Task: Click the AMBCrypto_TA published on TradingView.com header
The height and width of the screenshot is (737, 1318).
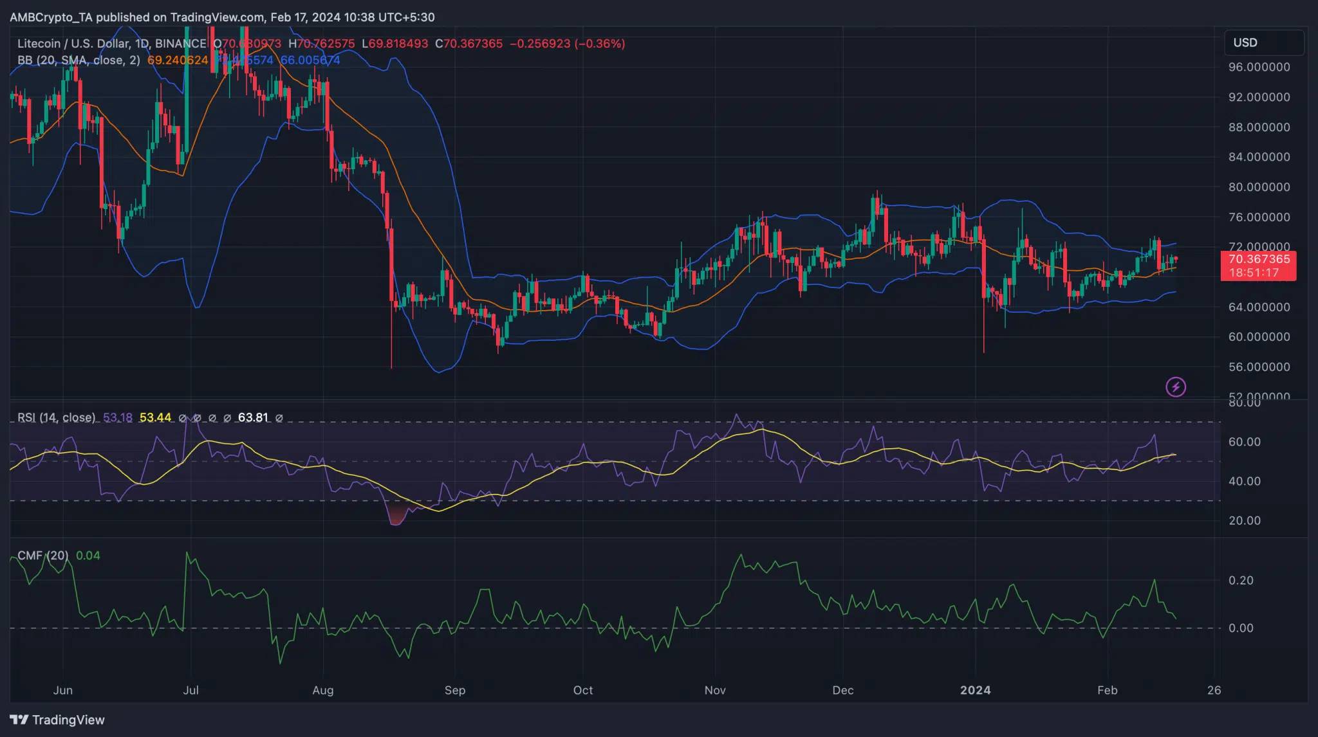Action: (x=222, y=17)
